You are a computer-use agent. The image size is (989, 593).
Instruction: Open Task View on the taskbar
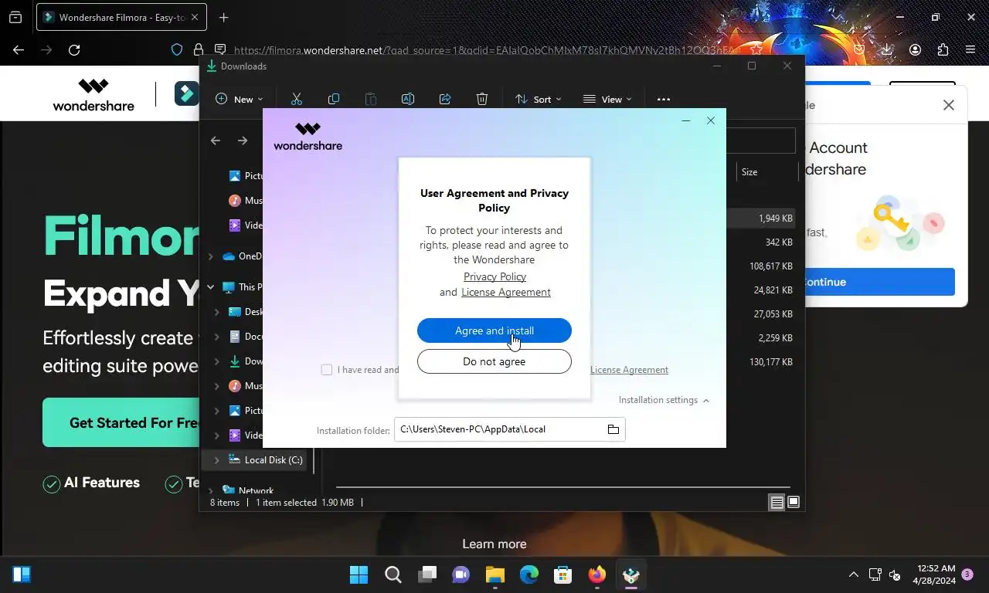coord(427,574)
